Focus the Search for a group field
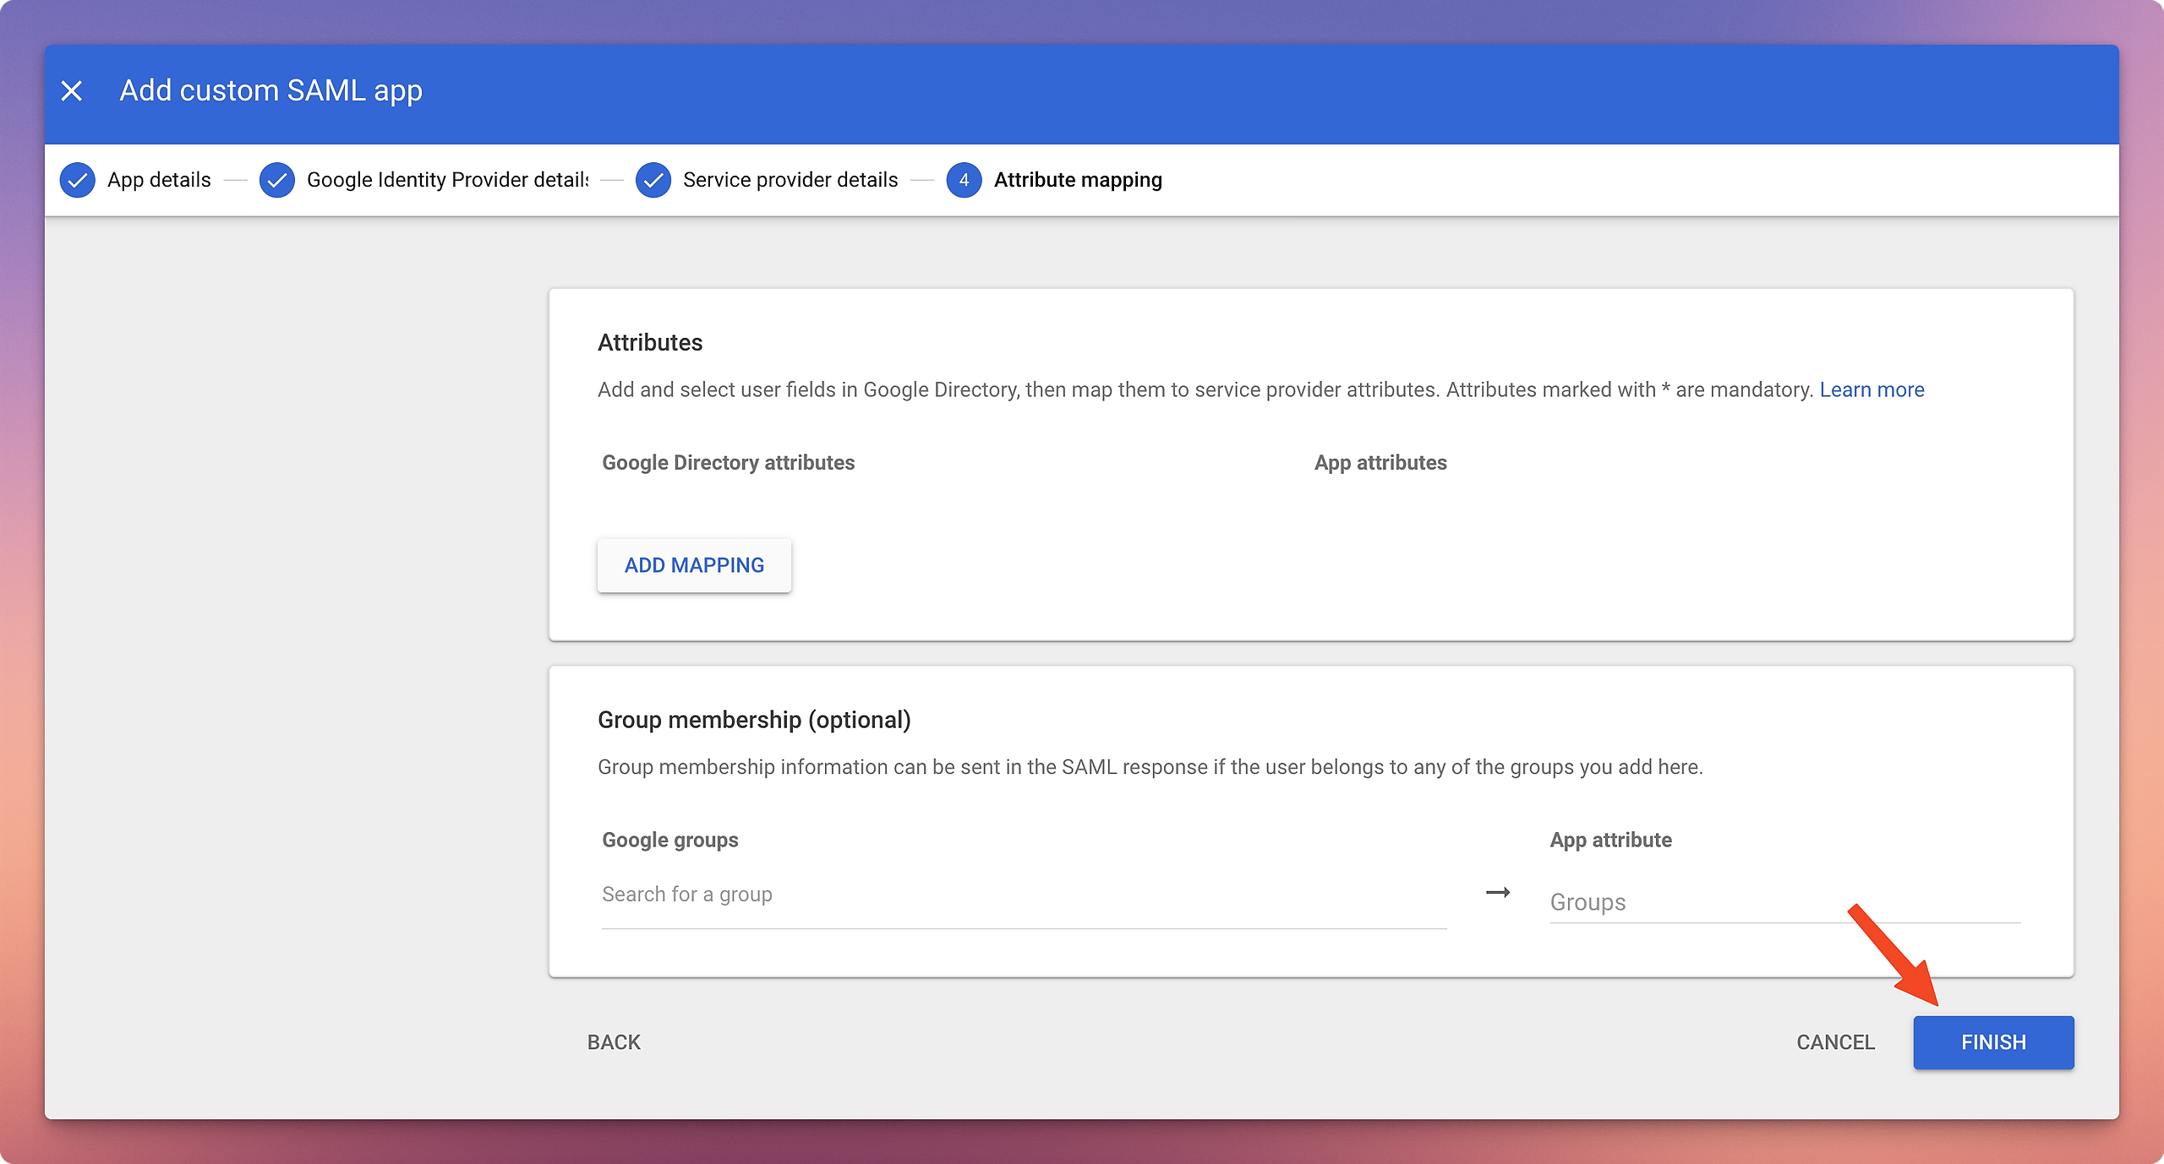This screenshot has height=1164, width=2164. tap(1023, 895)
